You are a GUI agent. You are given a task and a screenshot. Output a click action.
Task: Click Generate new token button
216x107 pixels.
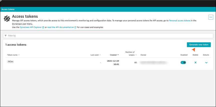point(199,45)
